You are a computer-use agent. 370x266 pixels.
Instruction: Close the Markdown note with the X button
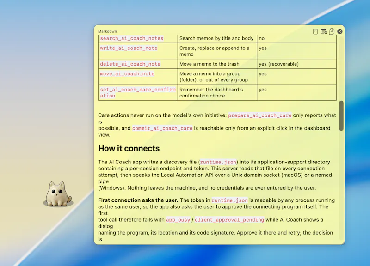[x=340, y=31]
